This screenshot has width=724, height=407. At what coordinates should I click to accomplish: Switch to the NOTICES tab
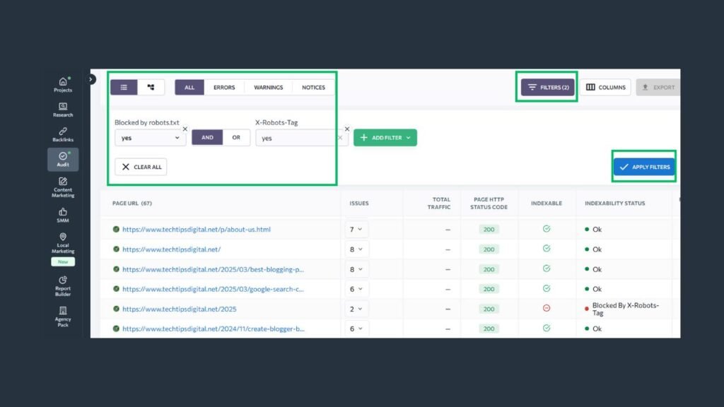313,87
